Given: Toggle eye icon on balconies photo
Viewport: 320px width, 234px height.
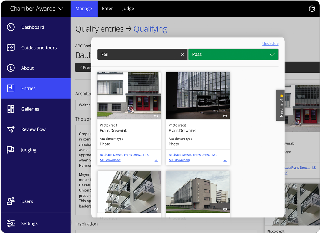Looking at the screenshot, I should (156, 209).
